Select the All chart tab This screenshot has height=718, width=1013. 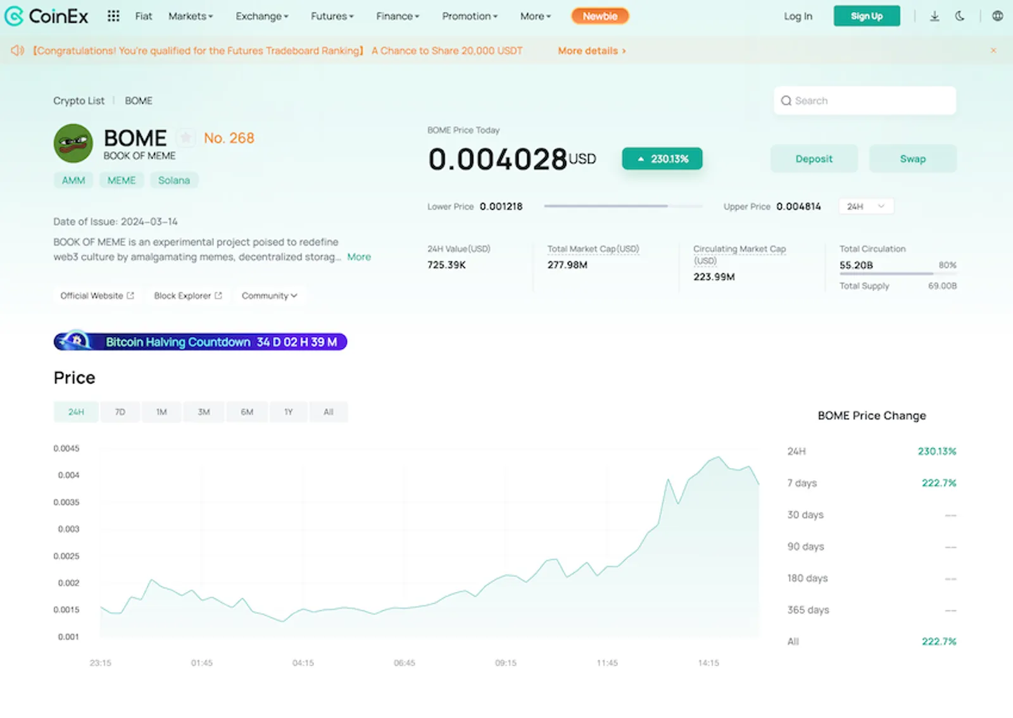click(x=329, y=412)
